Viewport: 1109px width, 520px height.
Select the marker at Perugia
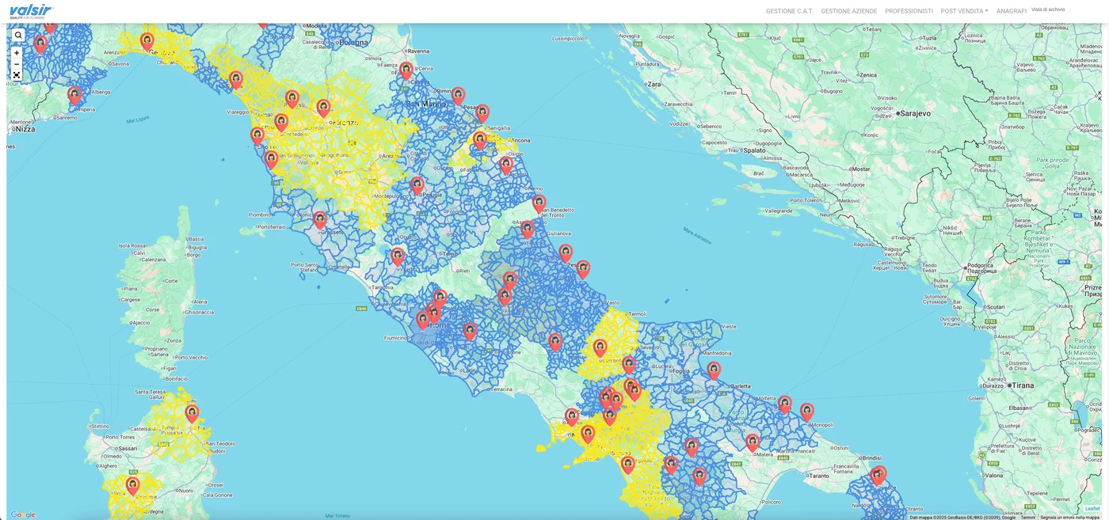[x=417, y=185]
